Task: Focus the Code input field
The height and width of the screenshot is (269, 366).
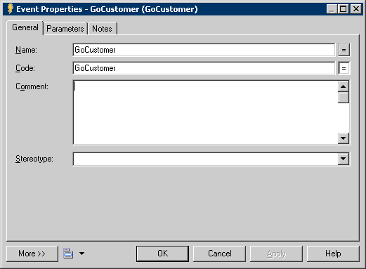Action: pyautogui.click(x=204, y=68)
